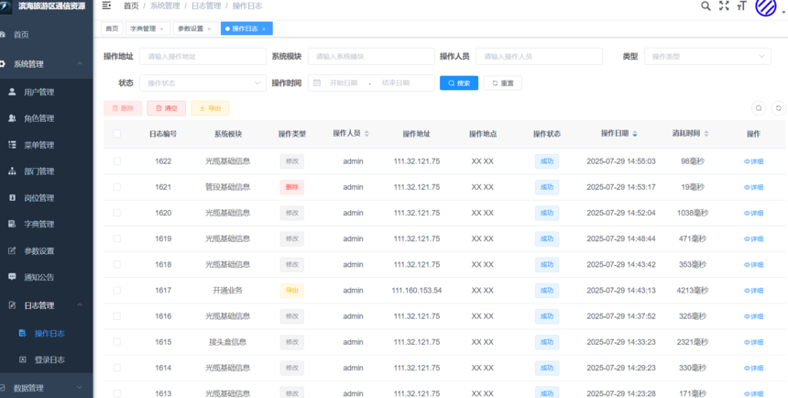The height and width of the screenshot is (398, 788).
Task: Click the blue 搜索 button
Action: (x=459, y=83)
